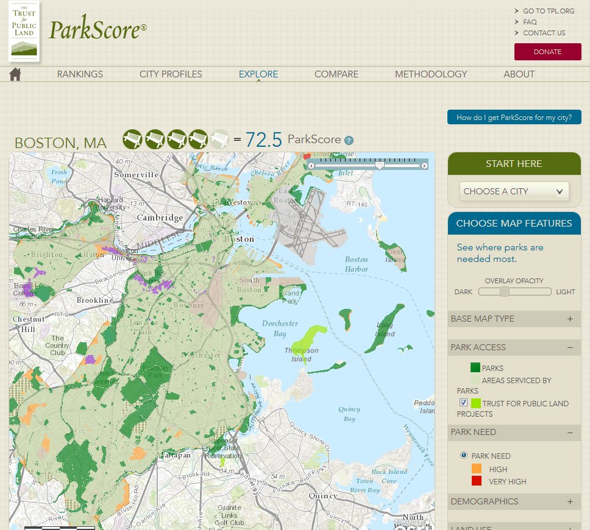Screen dimensions: 590x530
Task: Click the Contact Us link
Action: coord(544,33)
